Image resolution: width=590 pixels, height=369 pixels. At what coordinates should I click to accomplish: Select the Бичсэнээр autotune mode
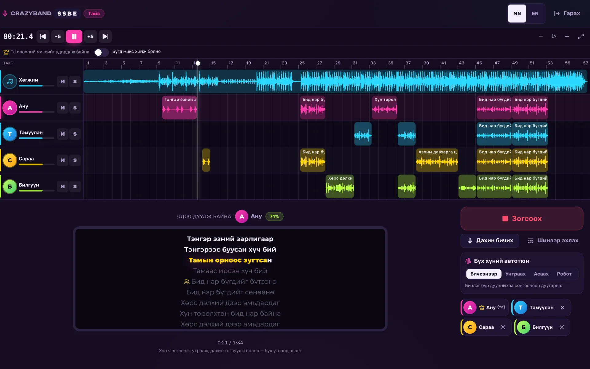tap(484, 274)
